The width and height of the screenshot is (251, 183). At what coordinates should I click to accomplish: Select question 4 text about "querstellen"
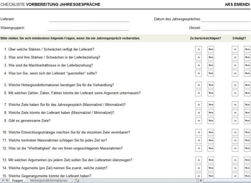coord(48,73)
